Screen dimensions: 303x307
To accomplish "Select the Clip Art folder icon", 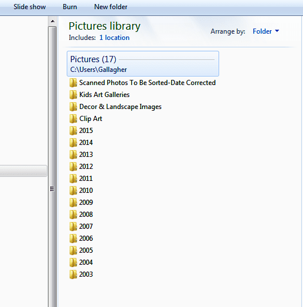I will (x=73, y=119).
